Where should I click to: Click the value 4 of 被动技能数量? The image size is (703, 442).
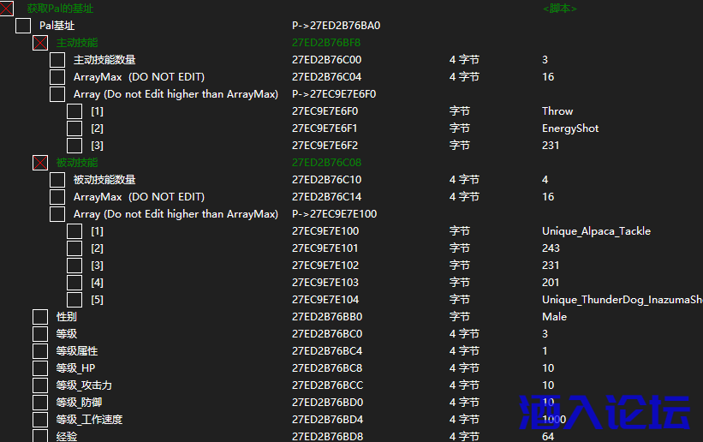pyautogui.click(x=545, y=180)
